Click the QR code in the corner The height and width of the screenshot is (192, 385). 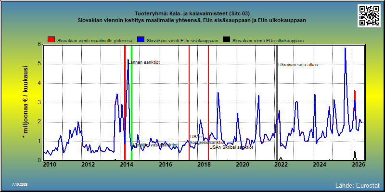tap(369, 16)
